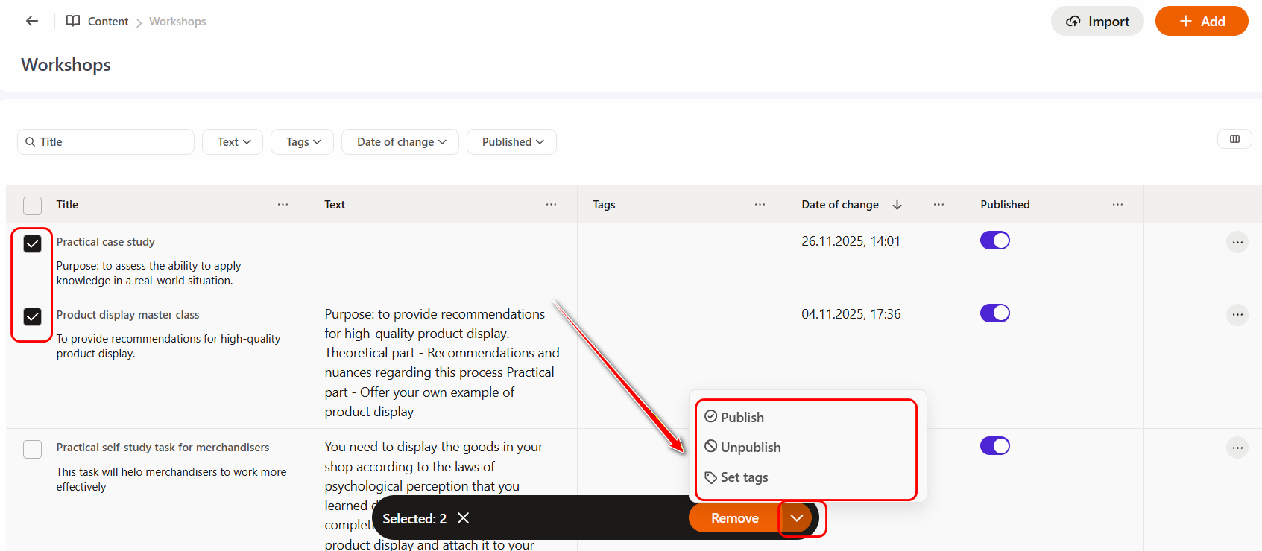Clear selection with the X icon
1262x551 pixels.
[x=463, y=518]
